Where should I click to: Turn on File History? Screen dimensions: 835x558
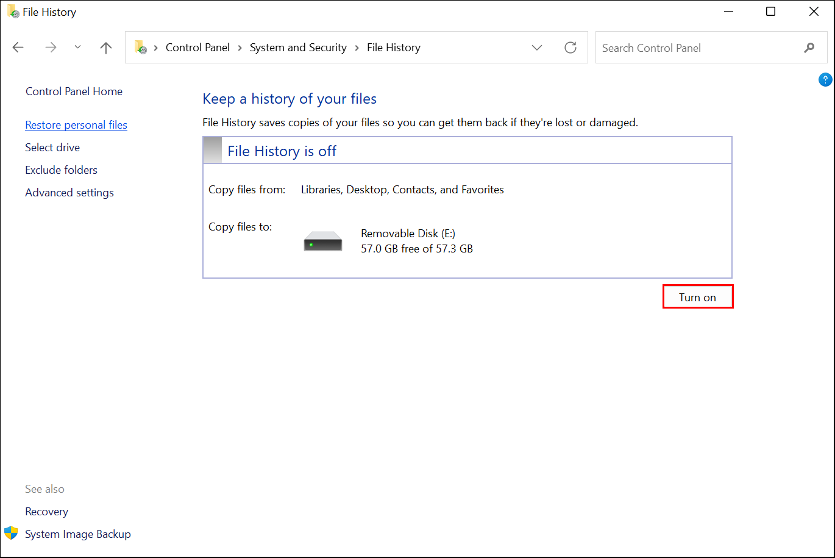[697, 297]
